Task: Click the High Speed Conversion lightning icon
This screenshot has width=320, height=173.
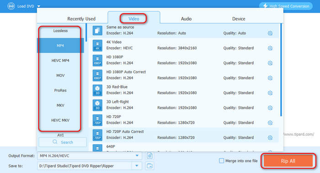Action: tap(265, 6)
